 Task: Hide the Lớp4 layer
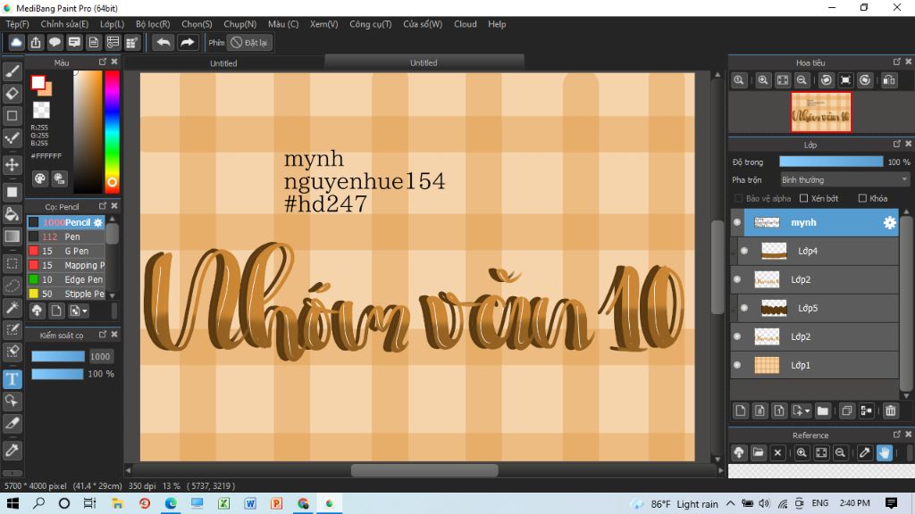tap(744, 251)
